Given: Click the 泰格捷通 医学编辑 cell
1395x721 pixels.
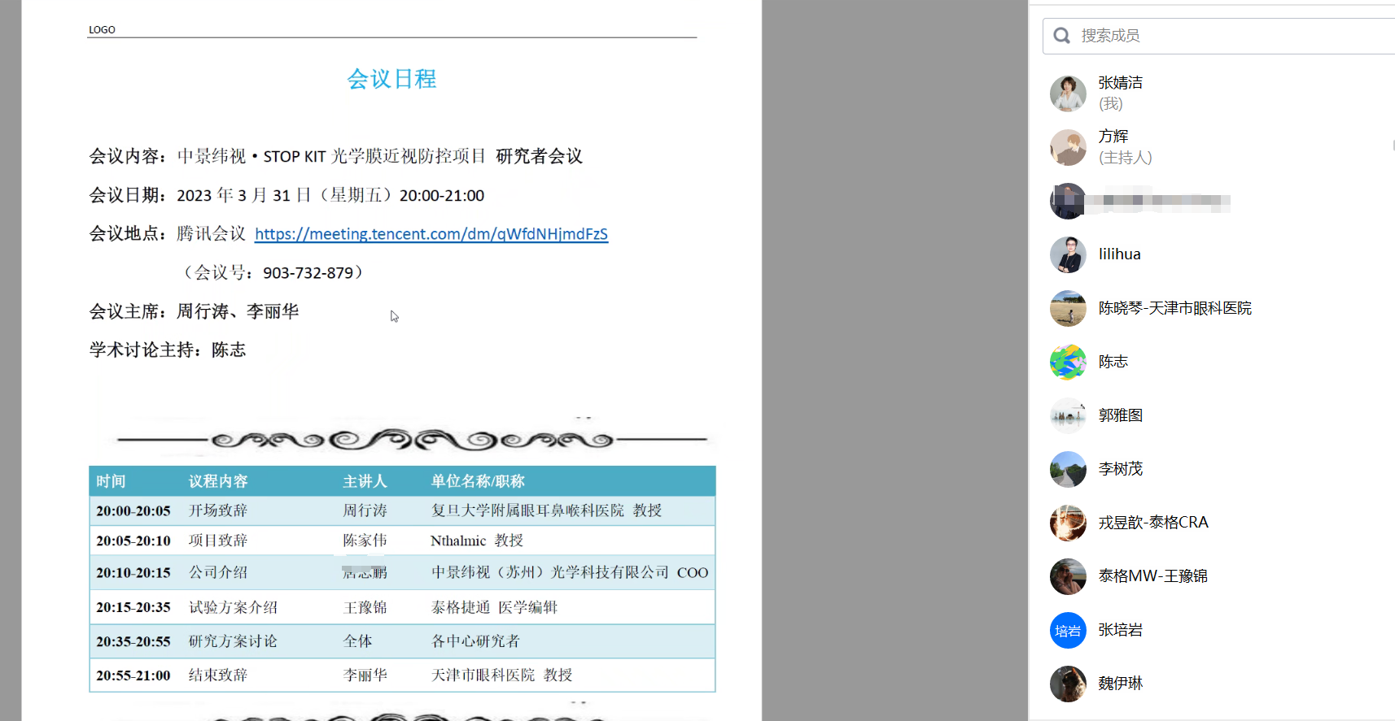Looking at the screenshot, I should [x=494, y=607].
